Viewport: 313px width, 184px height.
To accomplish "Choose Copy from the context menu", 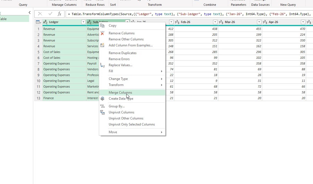I will 132,26.
